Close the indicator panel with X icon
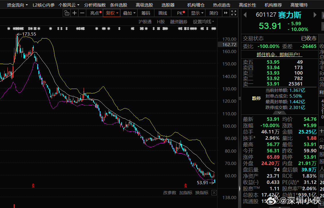 214,193
